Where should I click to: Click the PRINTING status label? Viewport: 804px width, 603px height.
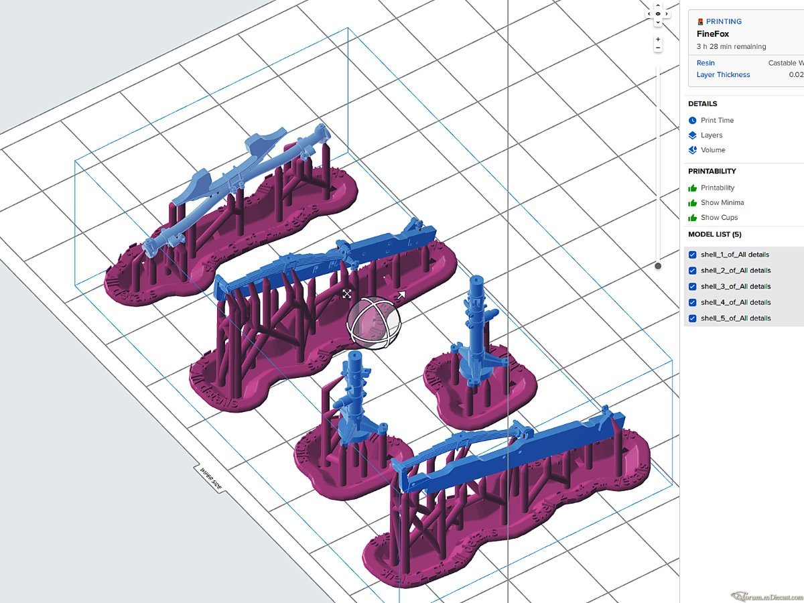tap(724, 21)
